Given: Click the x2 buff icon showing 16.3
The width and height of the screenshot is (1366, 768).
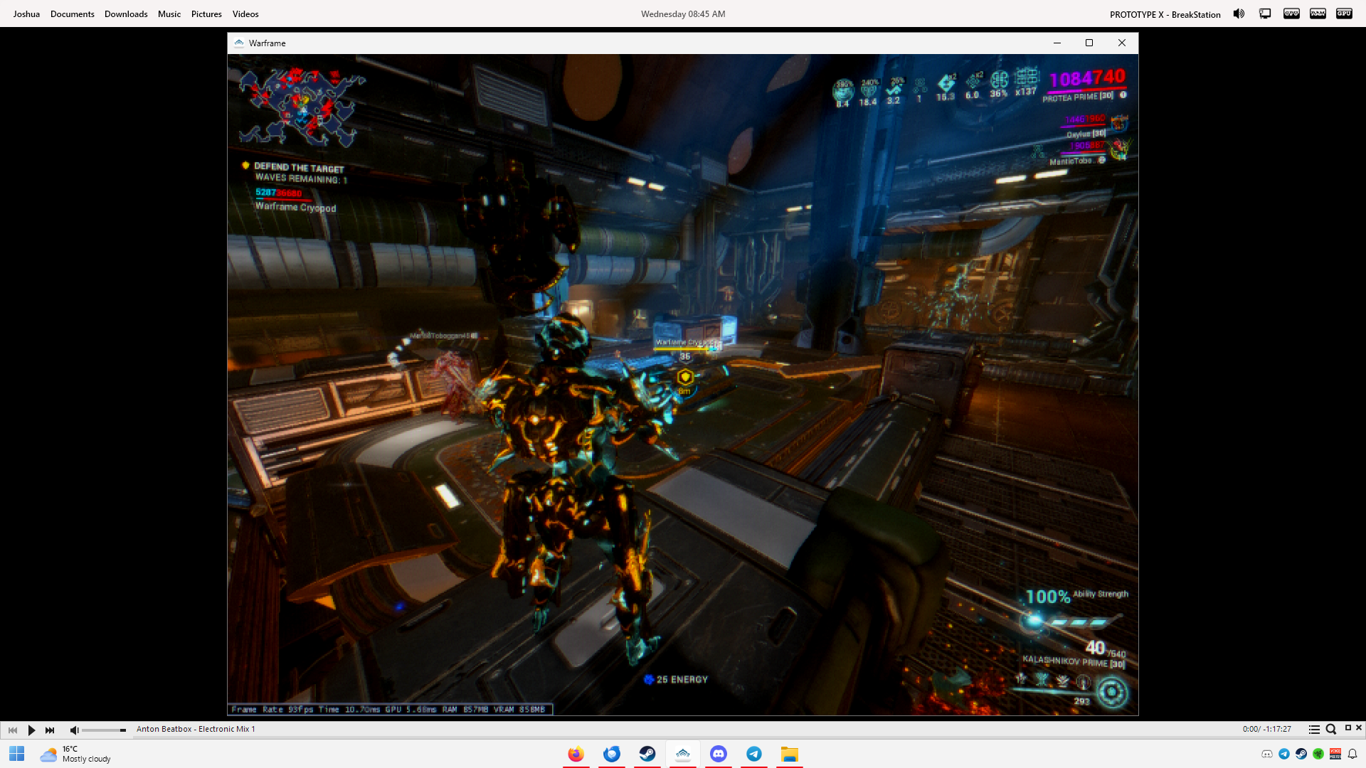Looking at the screenshot, I should (x=946, y=87).
